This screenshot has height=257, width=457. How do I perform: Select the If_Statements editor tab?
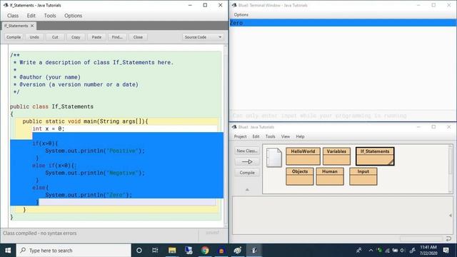point(16,26)
